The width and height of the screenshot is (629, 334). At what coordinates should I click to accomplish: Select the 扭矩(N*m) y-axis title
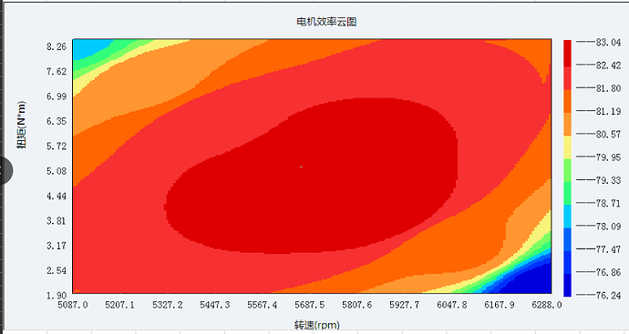pyautogui.click(x=22, y=125)
